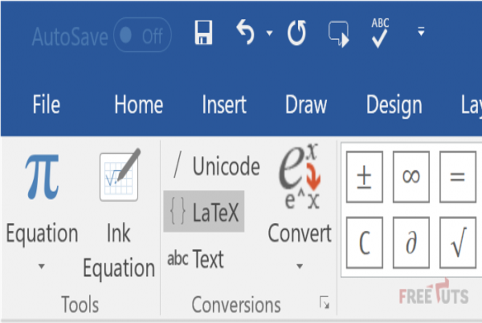482x323 pixels.
Task: Click the Convert e^x icon
Action: [x=300, y=177]
